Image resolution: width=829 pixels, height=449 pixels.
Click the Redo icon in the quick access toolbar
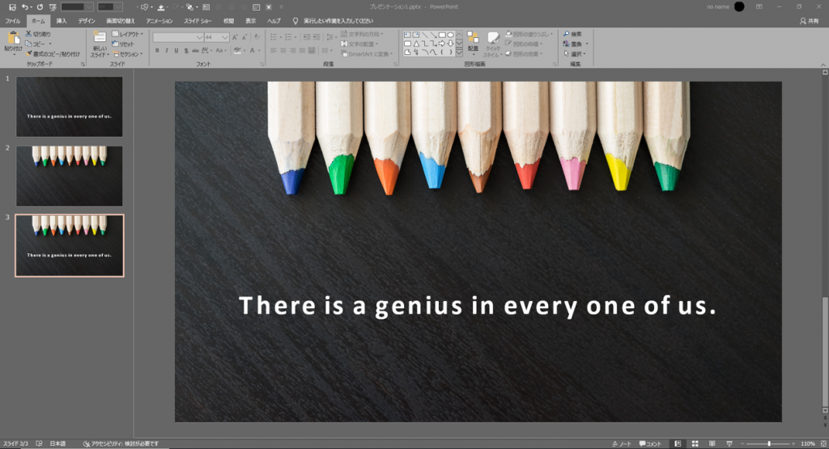pyautogui.click(x=40, y=6)
